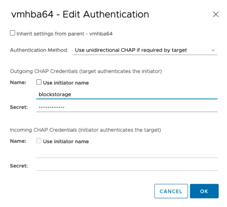Enable "Inherit settings from parent - vmhba64"
Viewport: 227px width, 207px height.
(12, 33)
